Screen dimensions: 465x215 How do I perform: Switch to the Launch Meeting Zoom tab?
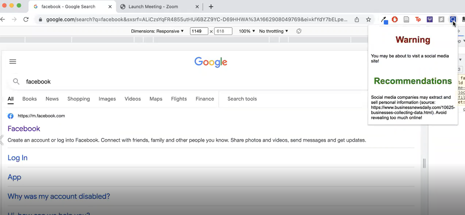tap(160, 7)
